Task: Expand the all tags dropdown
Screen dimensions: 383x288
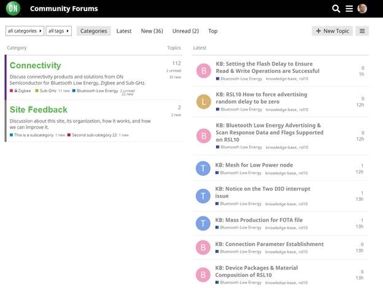Action: click(59, 31)
